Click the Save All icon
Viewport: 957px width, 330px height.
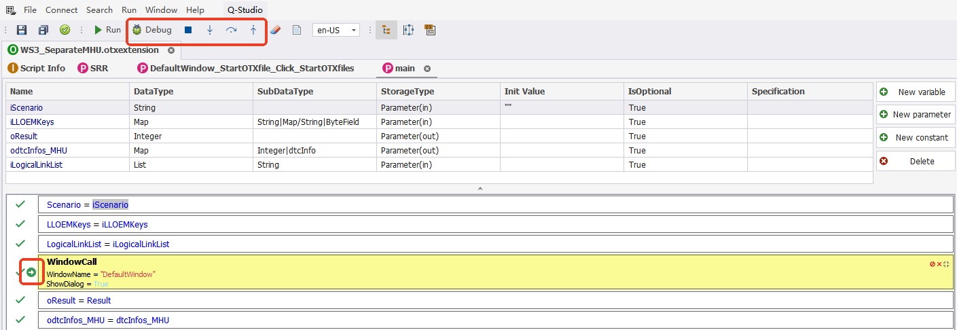coord(43,30)
